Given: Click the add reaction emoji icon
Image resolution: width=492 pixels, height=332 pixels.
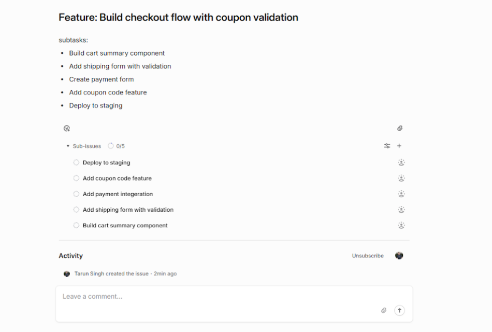Looking at the screenshot, I should click(x=67, y=129).
